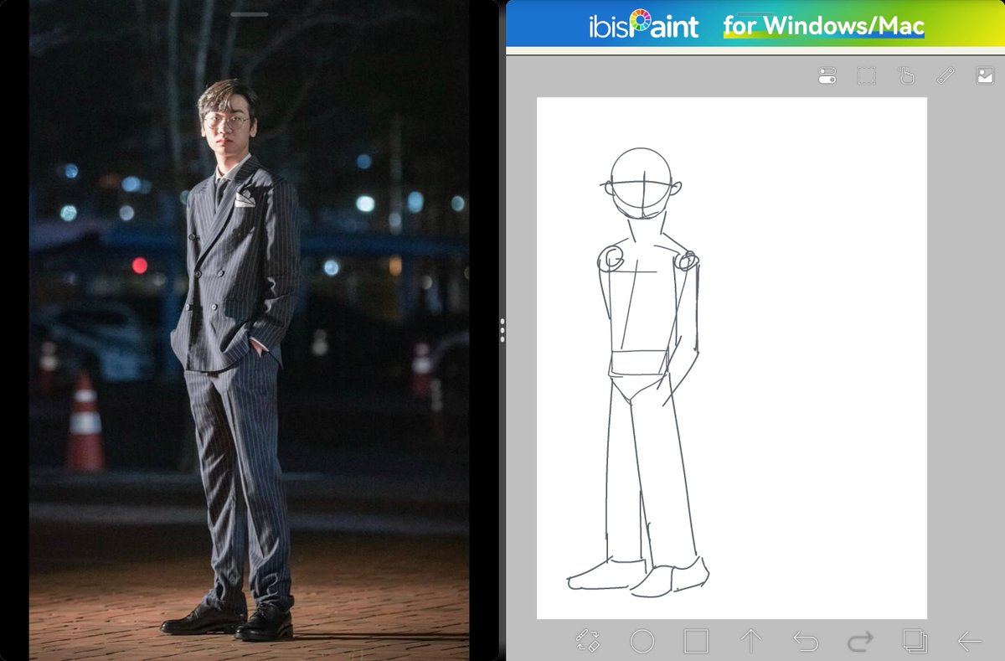Open the square color button
This screenshot has width=1005, height=661.
point(696,642)
